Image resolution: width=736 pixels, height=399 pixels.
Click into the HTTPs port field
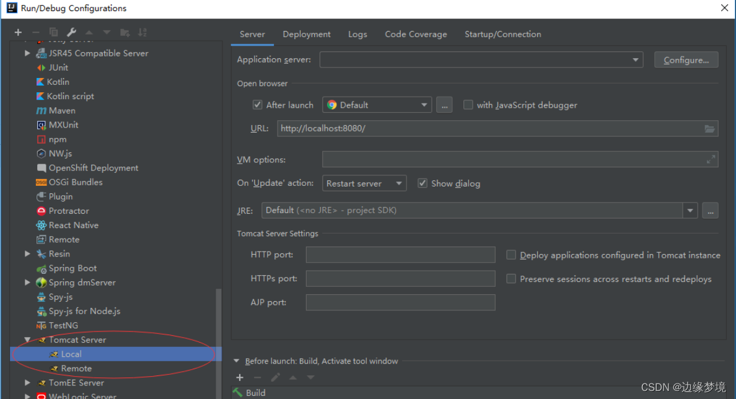[x=400, y=278]
